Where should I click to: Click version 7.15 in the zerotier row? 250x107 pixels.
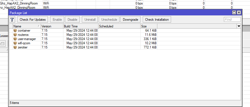(45, 47)
